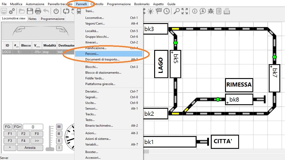Click the magnifying glass zoom icon
The height and width of the screenshot is (160, 285).
pos(177,11)
